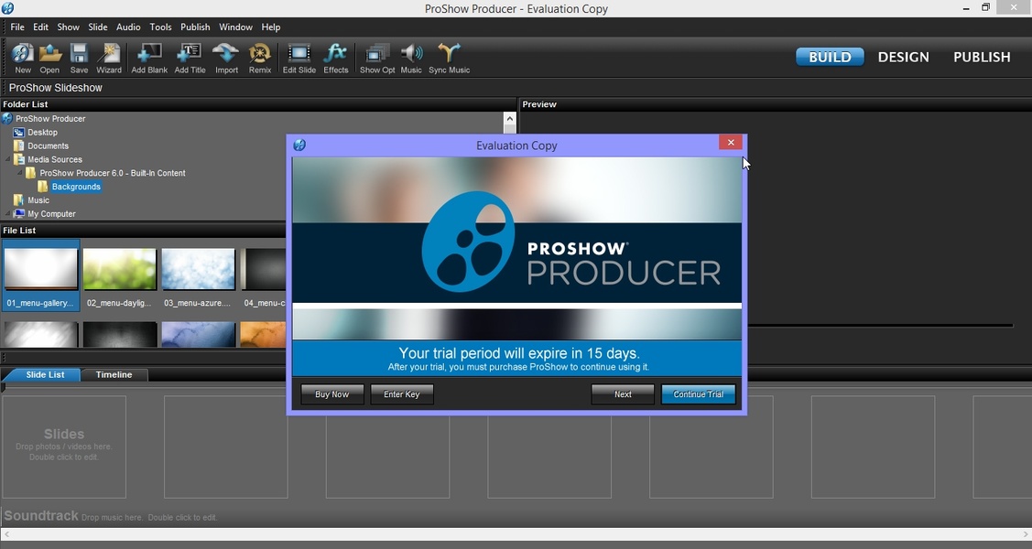The height and width of the screenshot is (549, 1032).
Task: Click the Soundtrack drop area
Action: coord(516,516)
